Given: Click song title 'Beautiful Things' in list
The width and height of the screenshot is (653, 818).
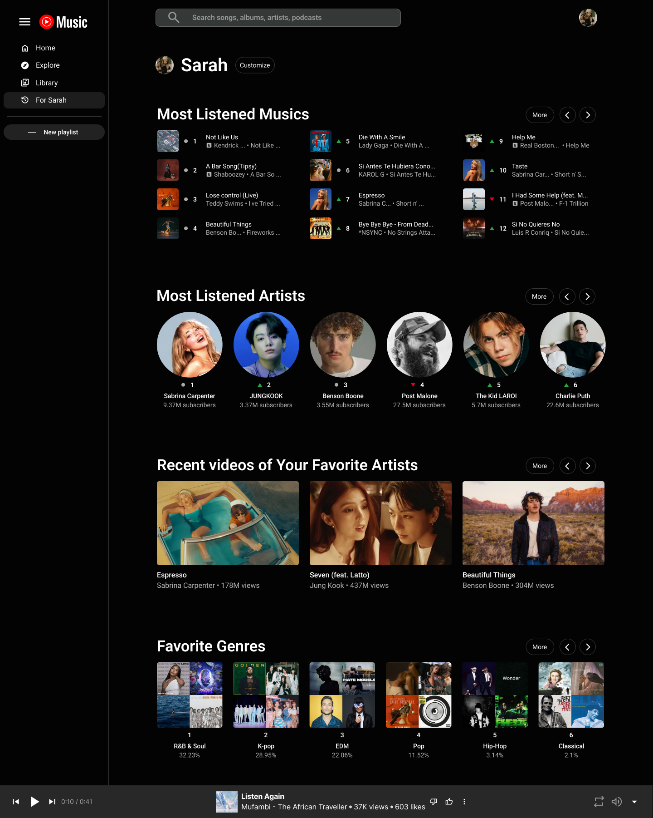Looking at the screenshot, I should pos(229,224).
